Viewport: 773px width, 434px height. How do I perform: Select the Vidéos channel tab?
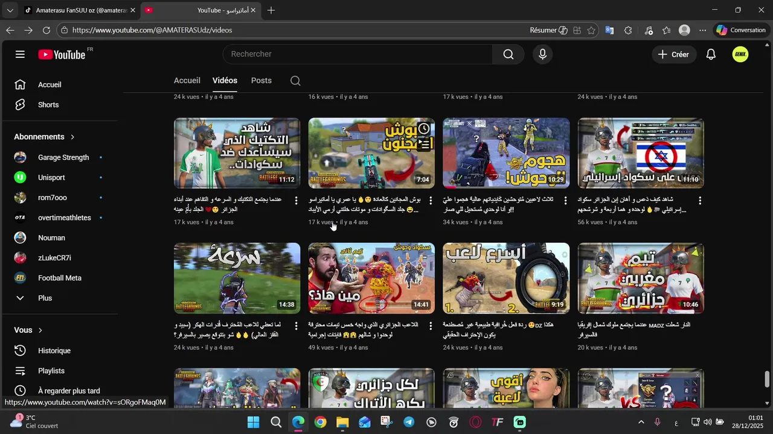pyautogui.click(x=225, y=81)
